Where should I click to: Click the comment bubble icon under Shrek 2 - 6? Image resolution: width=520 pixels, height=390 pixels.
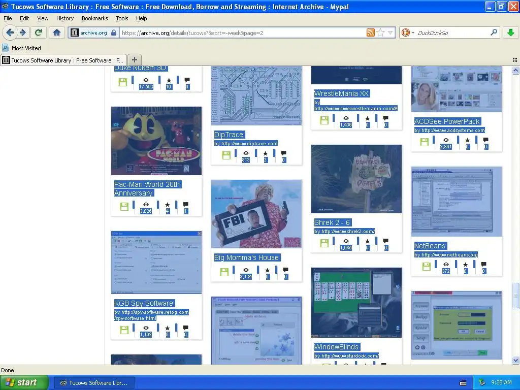point(386,241)
